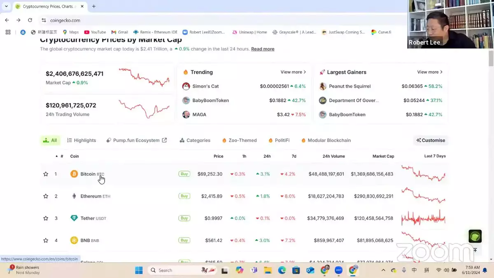Star Ethereum as a favorite coin
This screenshot has width=494, height=278.
click(x=46, y=196)
